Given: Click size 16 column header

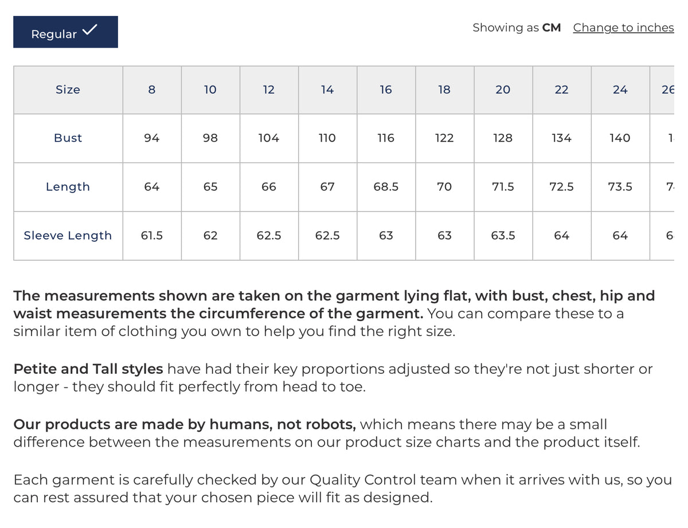Looking at the screenshot, I should coord(386,90).
